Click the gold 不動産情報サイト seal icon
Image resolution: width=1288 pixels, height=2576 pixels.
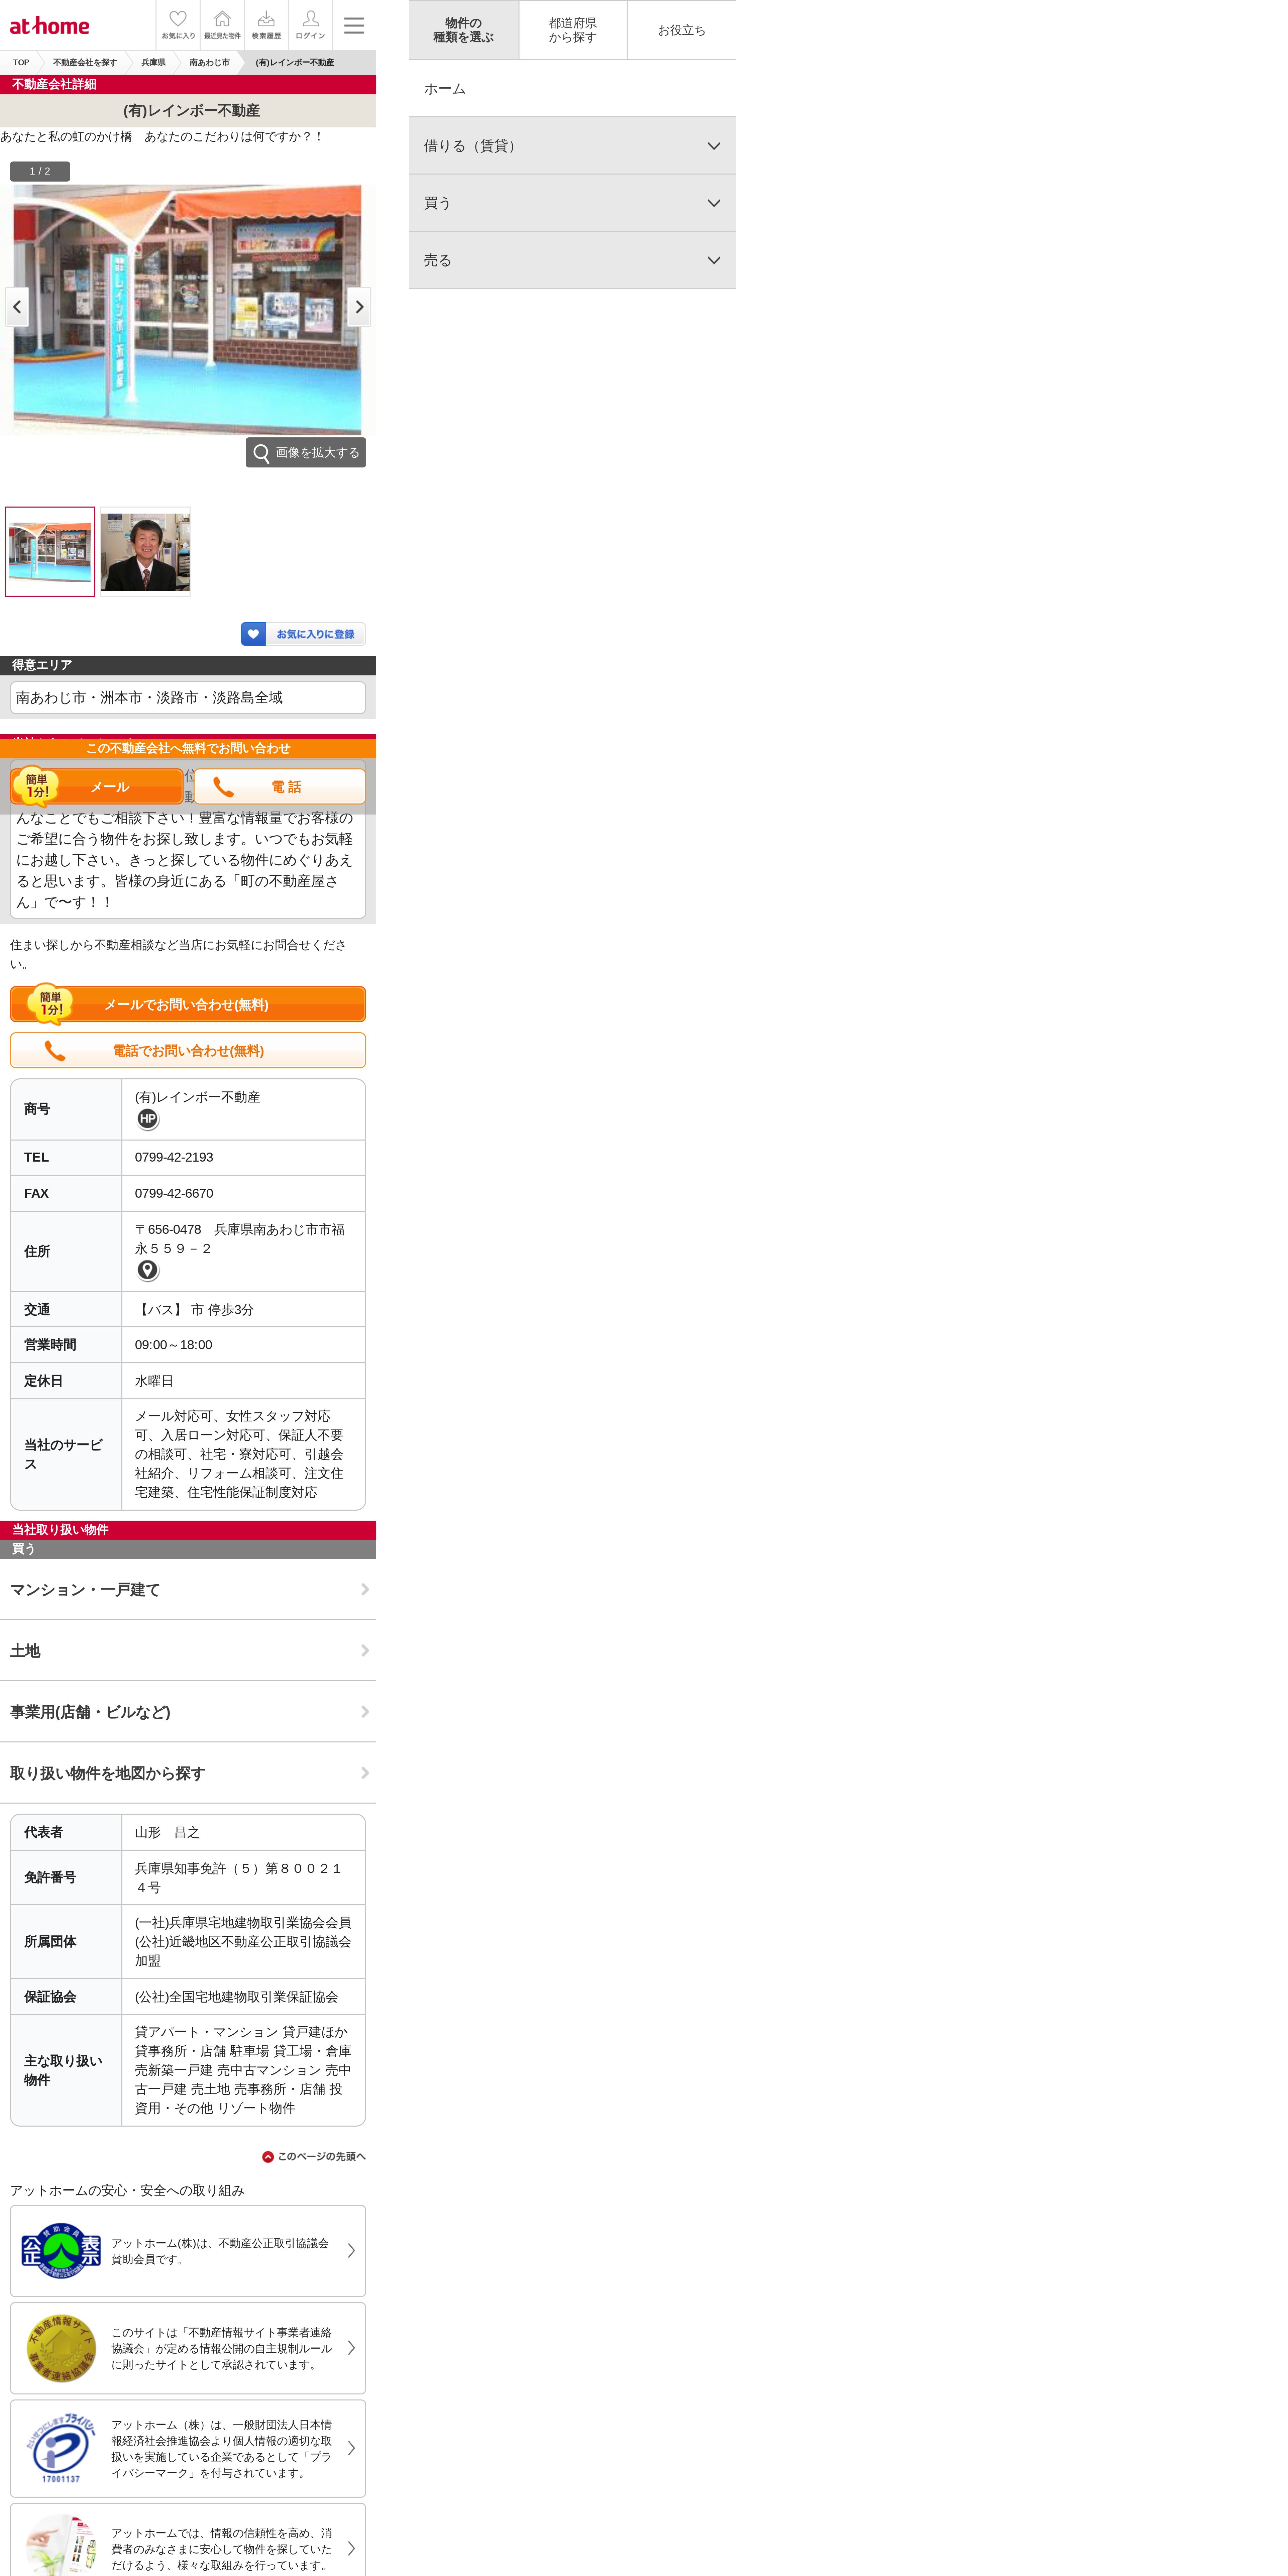(61, 2348)
